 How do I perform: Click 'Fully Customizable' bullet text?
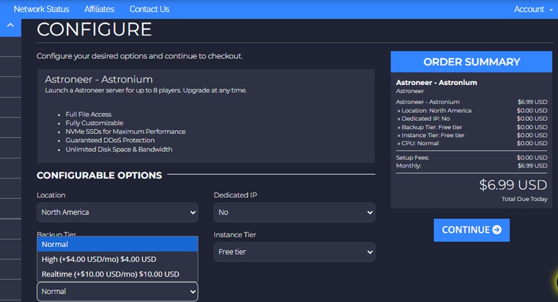94,123
